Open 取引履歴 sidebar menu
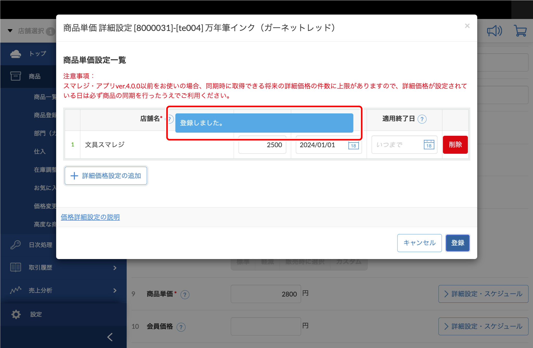This screenshot has height=348, width=533. click(64, 267)
